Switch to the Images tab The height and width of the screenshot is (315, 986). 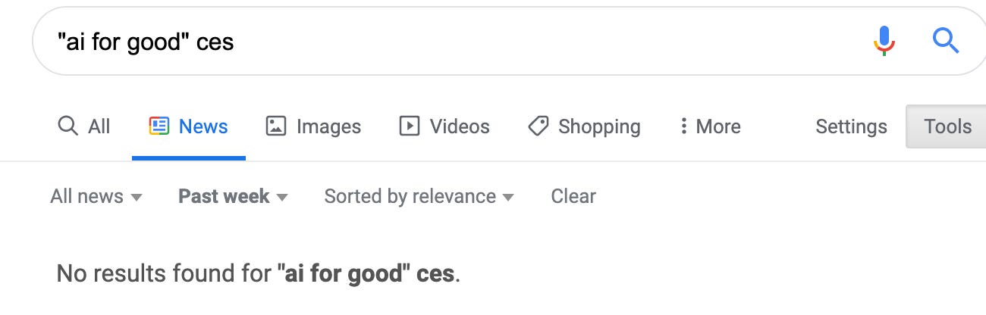point(313,126)
